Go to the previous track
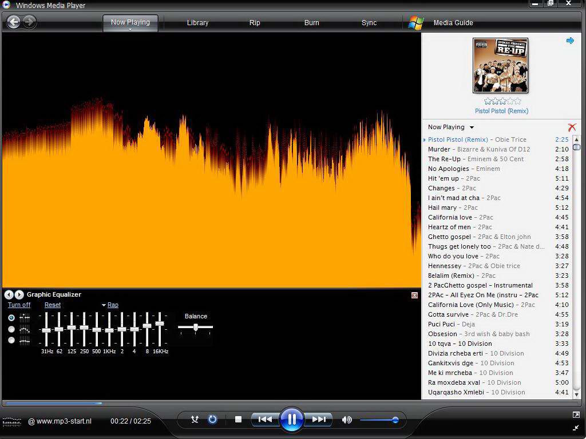The width and height of the screenshot is (586, 439). click(x=264, y=420)
